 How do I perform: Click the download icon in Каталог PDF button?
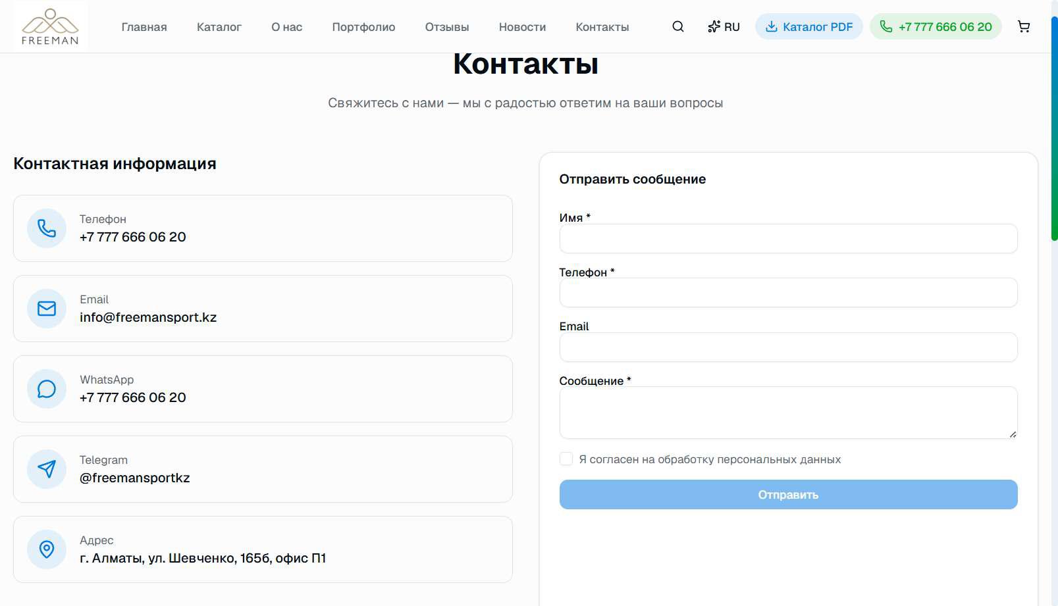coord(772,27)
